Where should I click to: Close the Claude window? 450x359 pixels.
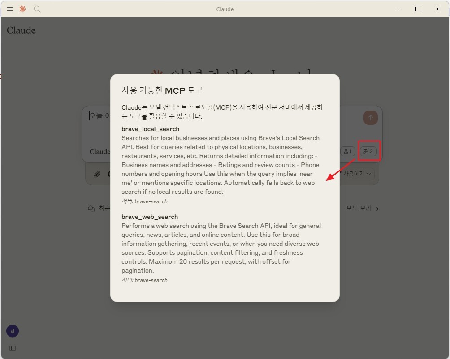(438, 9)
